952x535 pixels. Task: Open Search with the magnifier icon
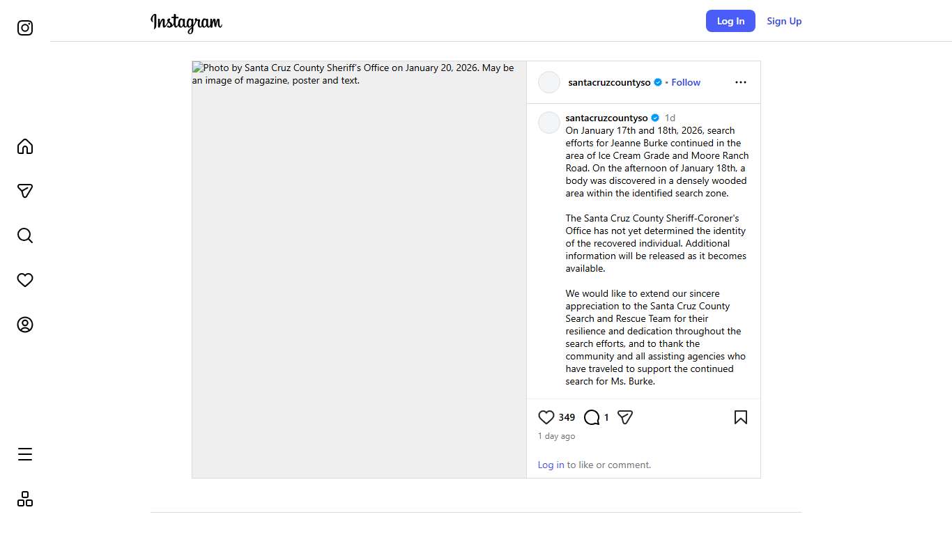coord(25,235)
